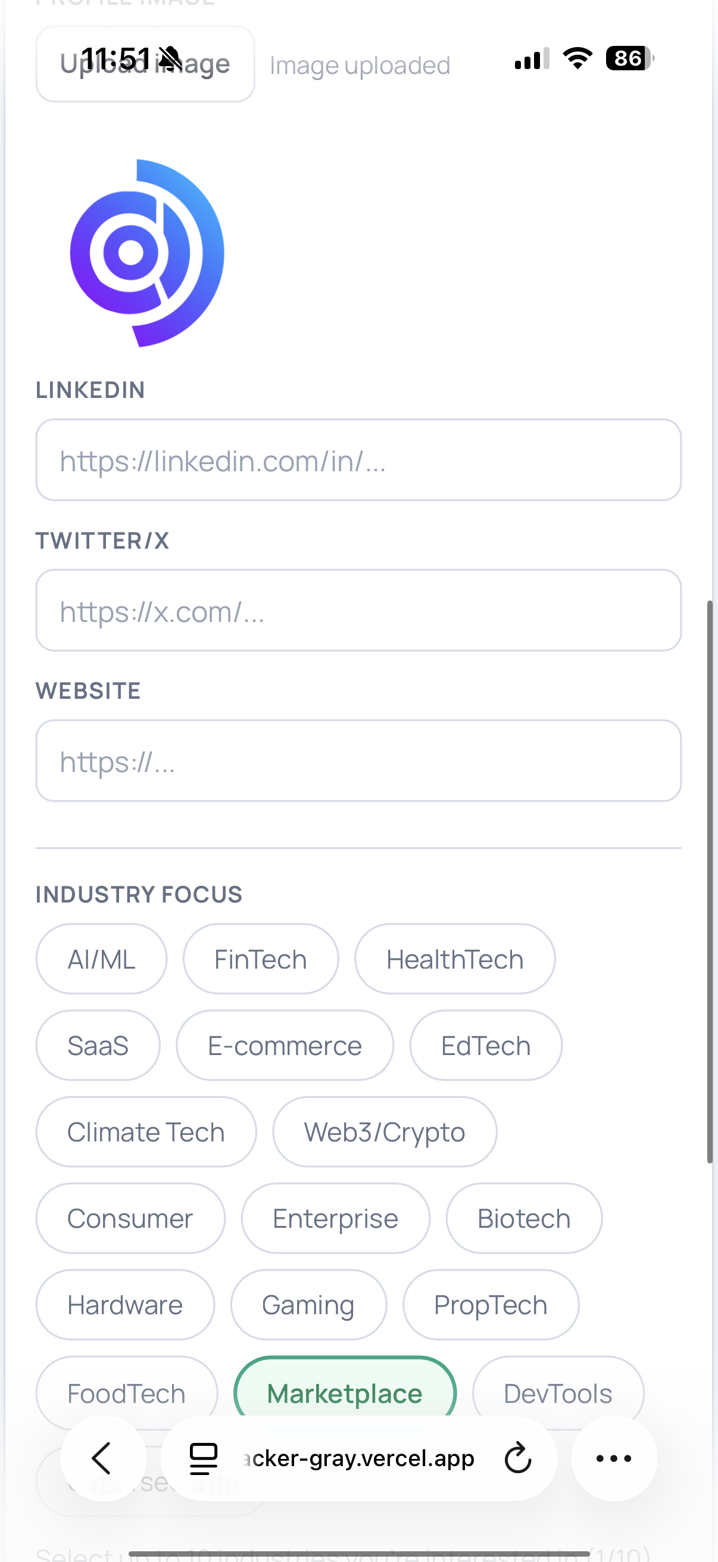Select the AI/ML industry chip
718x1562 pixels.
tap(101, 959)
